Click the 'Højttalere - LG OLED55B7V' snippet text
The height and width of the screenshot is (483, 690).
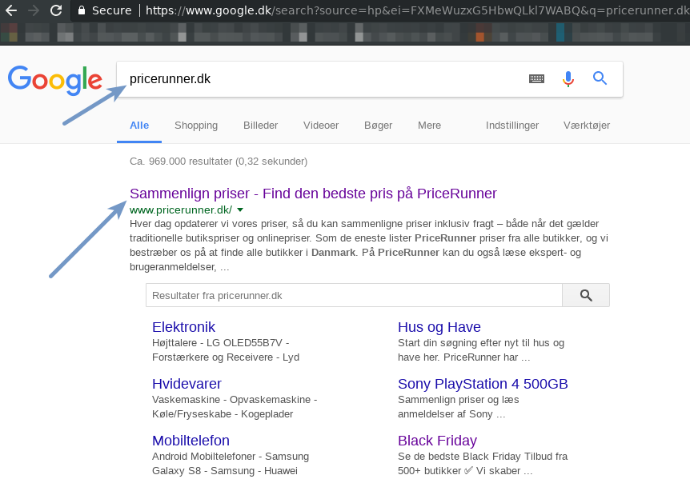tap(220, 343)
